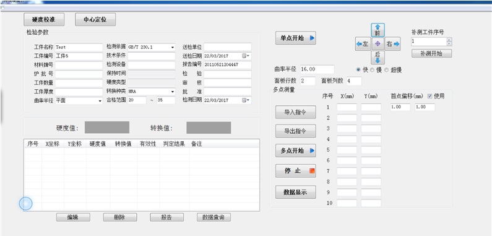Image resolution: width=492 pixels, height=236 pixels.
Task: Click the 批准 input field
Action: coord(228,92)
